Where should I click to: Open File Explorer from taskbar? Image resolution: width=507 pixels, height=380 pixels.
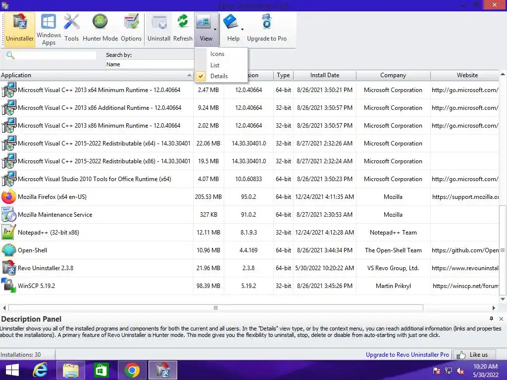(71, 370)
